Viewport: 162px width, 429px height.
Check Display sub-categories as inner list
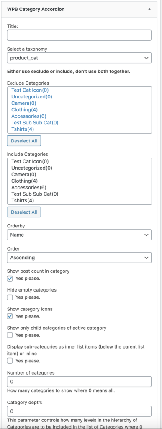(10, 361)
